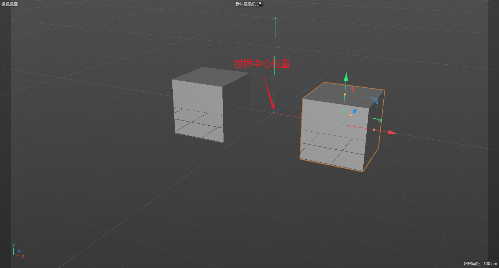
Task: Click the top face of the left cube
Action: [x=211, y=76]
